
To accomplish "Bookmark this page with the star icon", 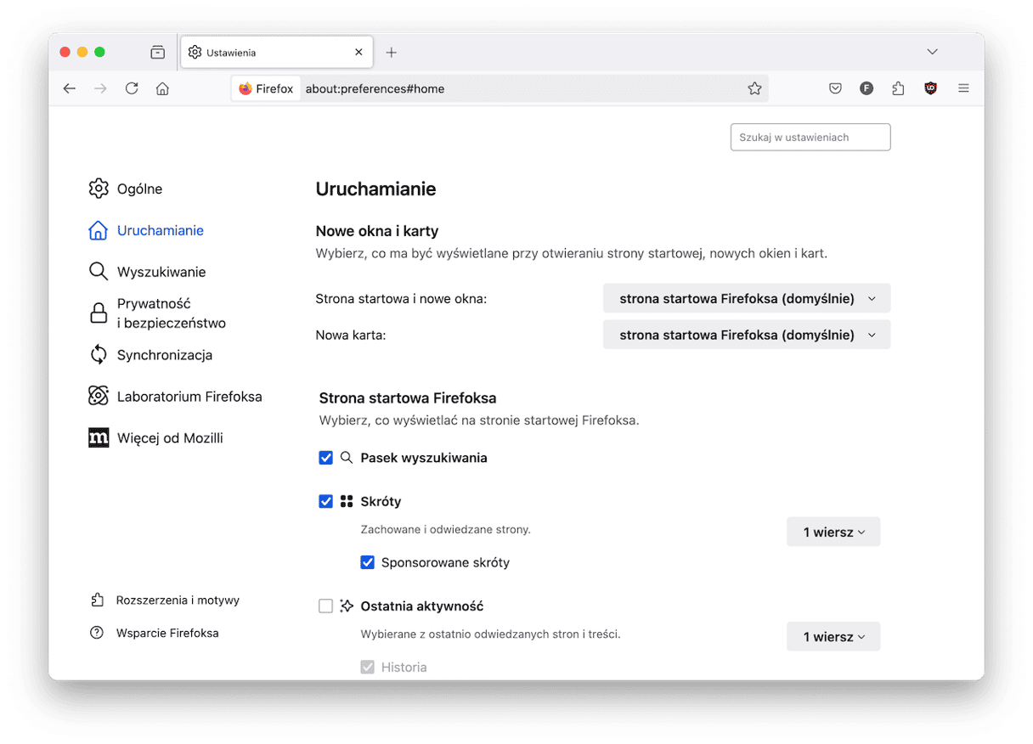I will 754,88.
